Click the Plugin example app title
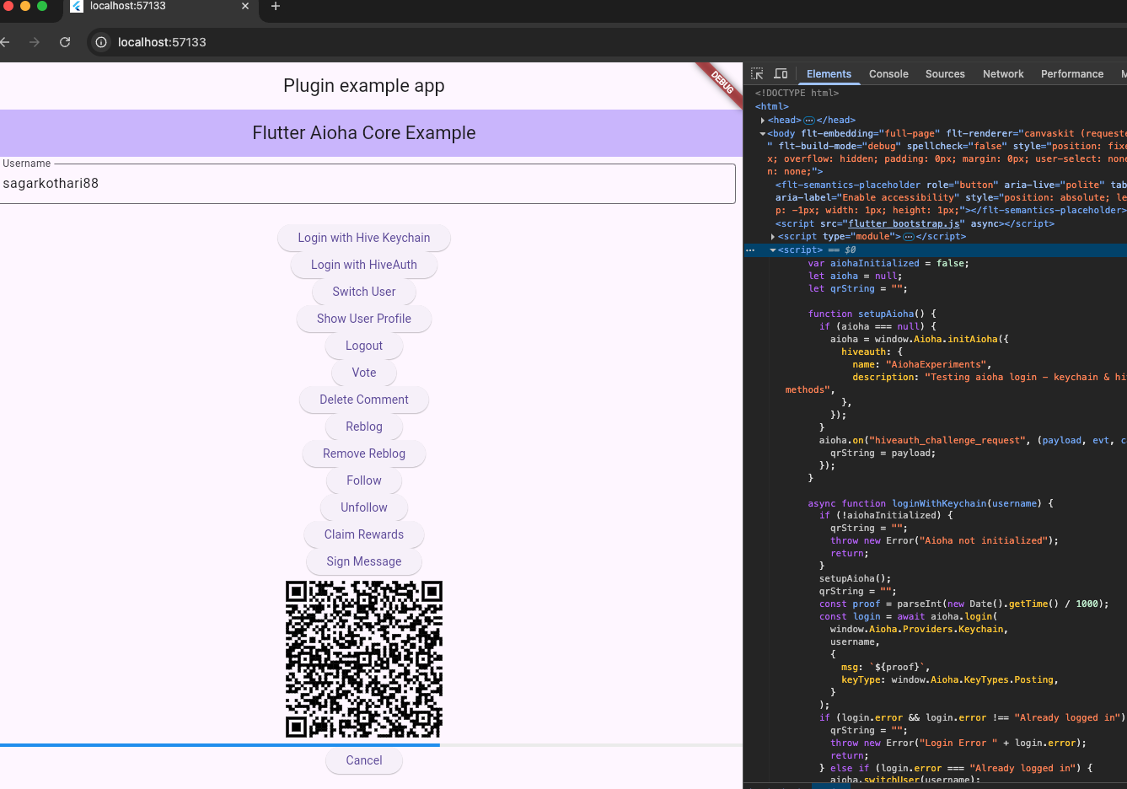Image resolution: width=1127 pixels, height=789 pixels. (x=364, y=86)
